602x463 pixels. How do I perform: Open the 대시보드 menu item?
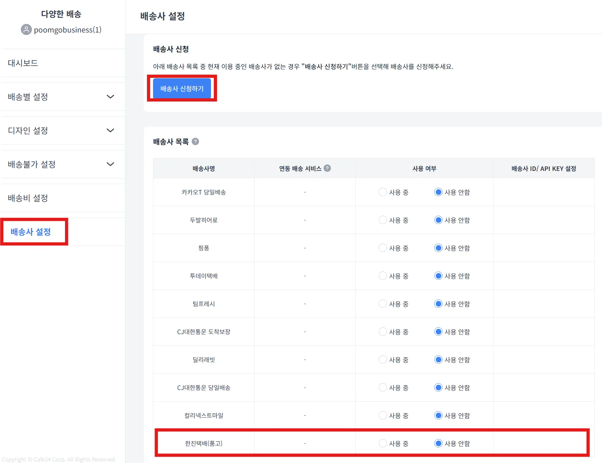click(x=23, y=63)
